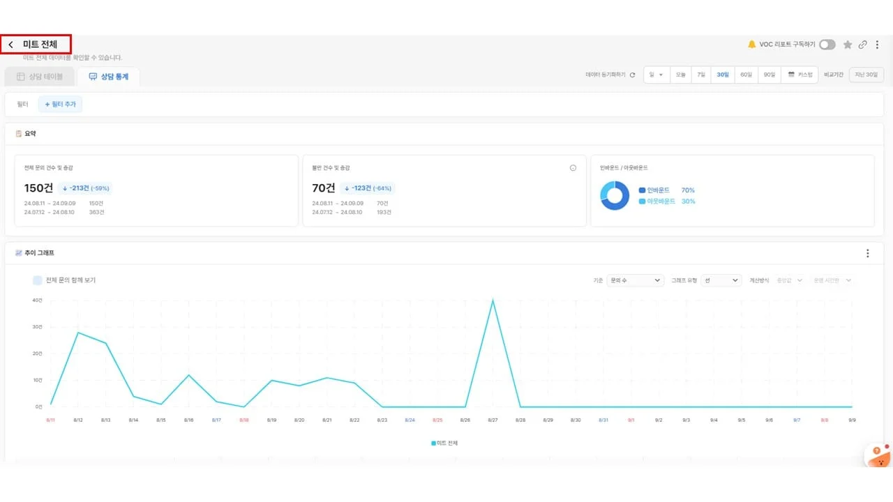The width and height of the screenshot is (893, 502).
Task: Click the 인바운드 blue legend swatch
Action: (x=643, y=190)
